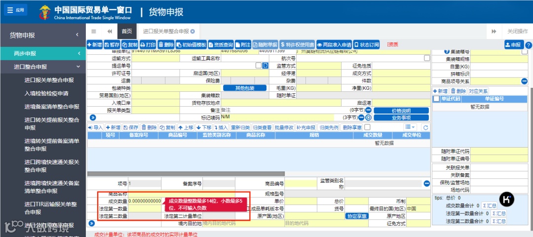Tick the 单证代码 header select-all checkbox
The image size is (533, 237).
(x=436, y=99)
